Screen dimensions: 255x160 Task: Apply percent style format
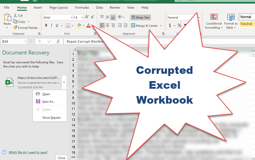click(x=179, y=25)
